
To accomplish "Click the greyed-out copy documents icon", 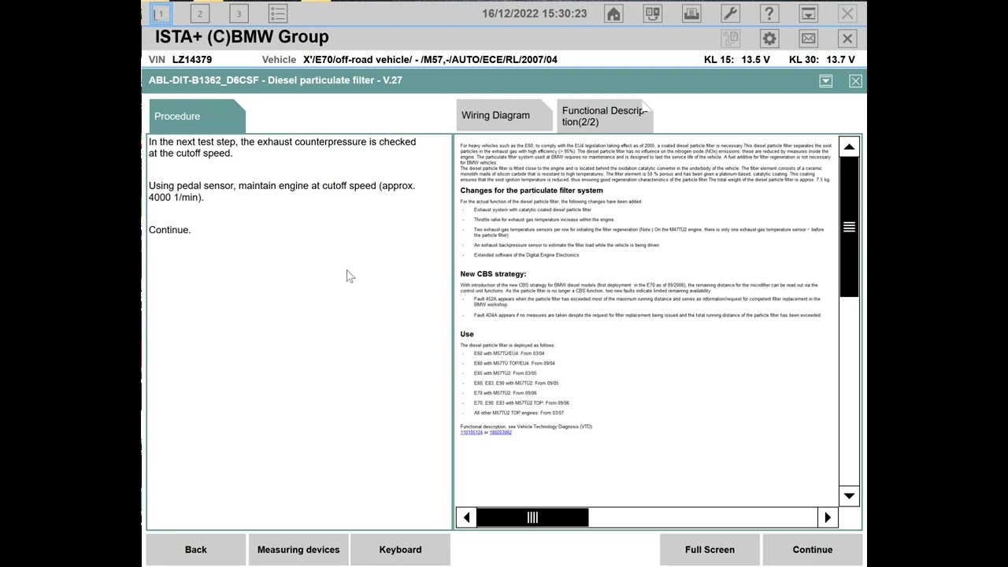I will click(731, 39).
